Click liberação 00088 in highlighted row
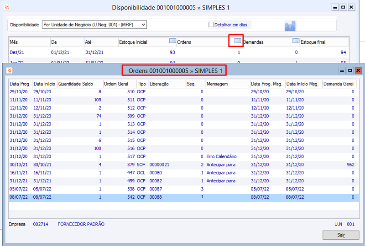Viewport: 365px width, 246px height. 156,197
